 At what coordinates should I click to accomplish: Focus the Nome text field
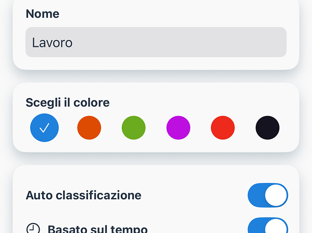[156, 42]
